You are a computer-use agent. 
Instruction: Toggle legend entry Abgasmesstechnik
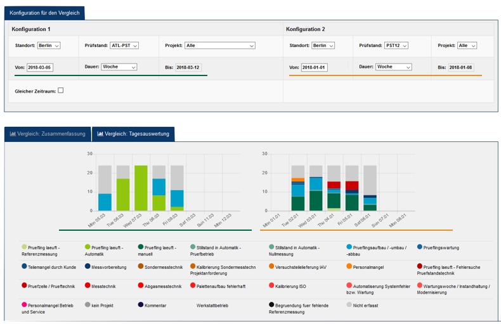tap(160, 286)
